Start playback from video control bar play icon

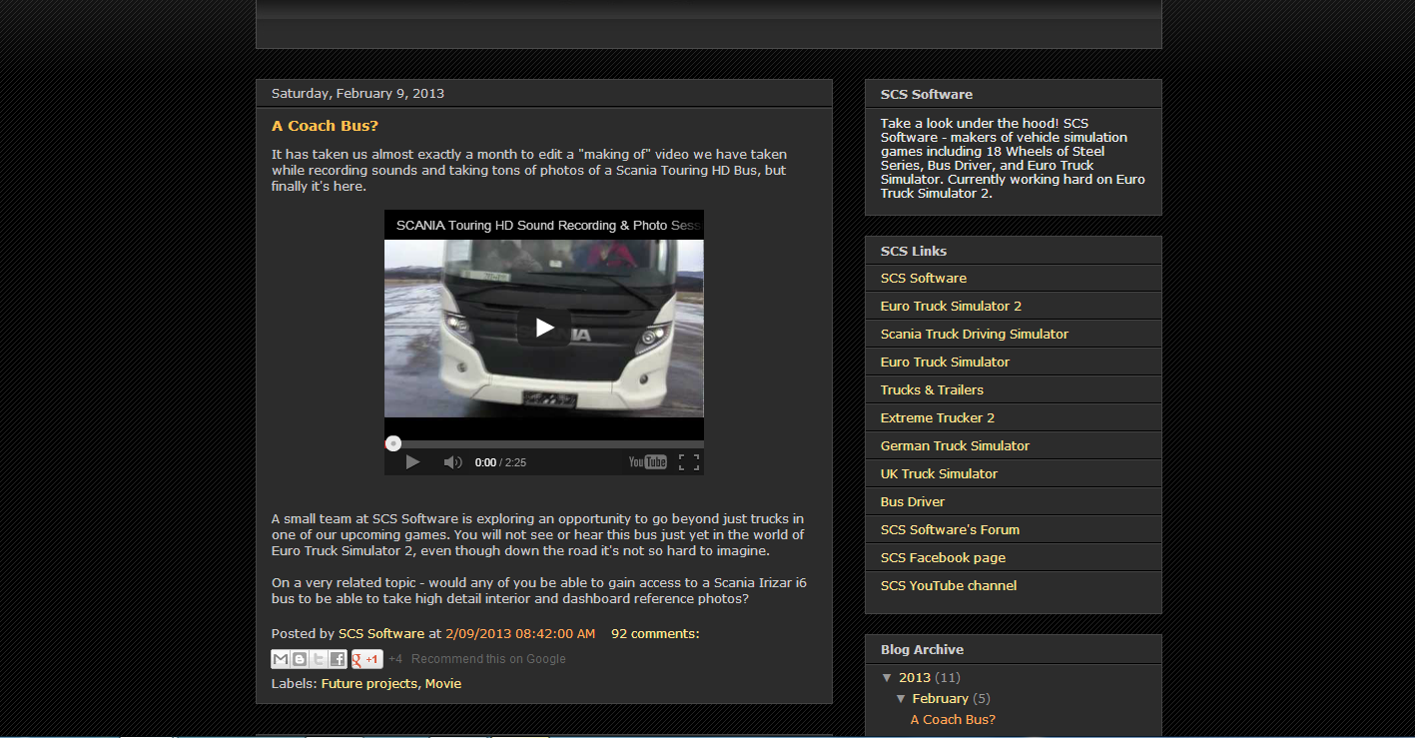click(412, 461)
